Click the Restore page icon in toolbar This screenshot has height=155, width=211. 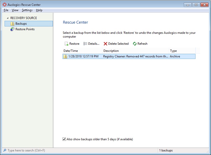66,44
